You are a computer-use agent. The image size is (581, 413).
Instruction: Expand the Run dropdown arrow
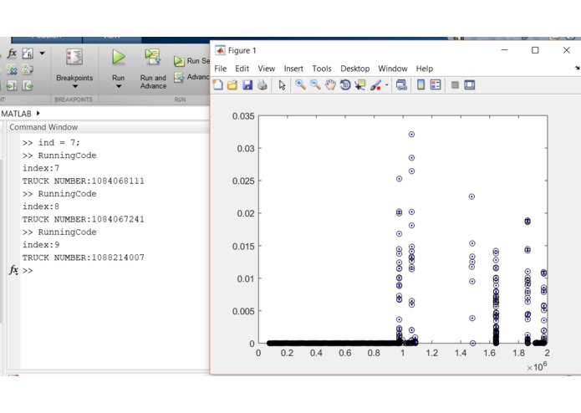point(119,86)
